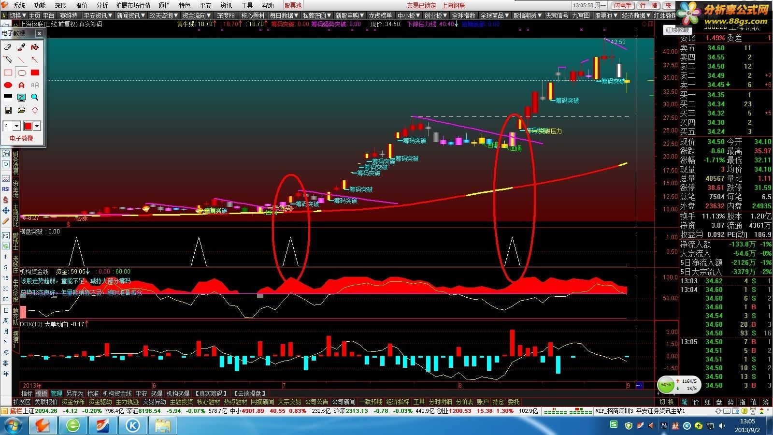Expand the 资金流向 dropdown

point(197,15)
